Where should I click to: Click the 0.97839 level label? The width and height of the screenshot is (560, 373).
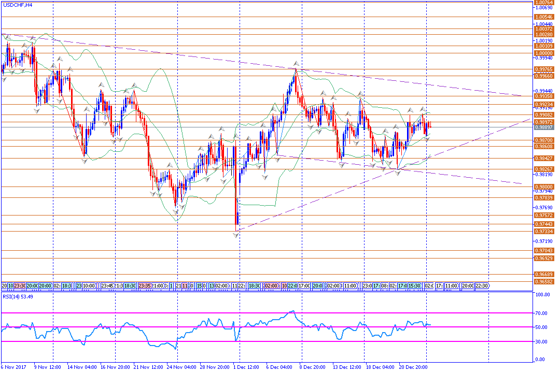coord(544,198)
